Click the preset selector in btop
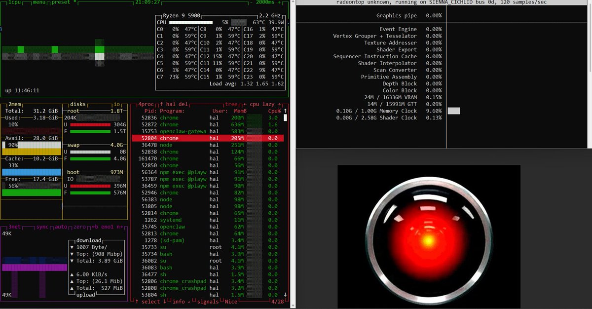 (64, 2)
